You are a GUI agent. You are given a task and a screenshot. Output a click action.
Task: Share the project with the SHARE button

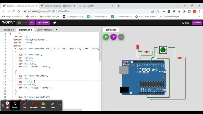point(43,22)
